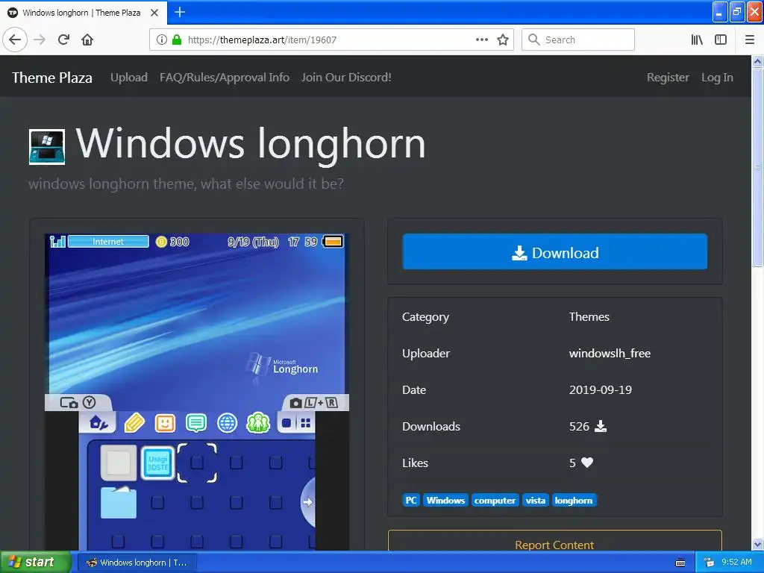
Task: Click the vertical scrollbar thumb
Action: tap(758, 167)
